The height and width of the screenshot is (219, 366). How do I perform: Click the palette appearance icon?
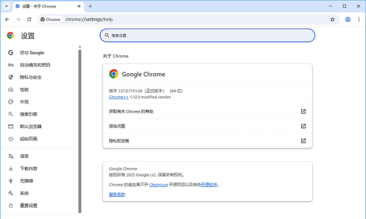point(11,102)
